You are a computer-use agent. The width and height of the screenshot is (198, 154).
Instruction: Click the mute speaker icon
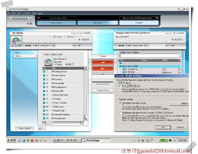coord(30,23)
